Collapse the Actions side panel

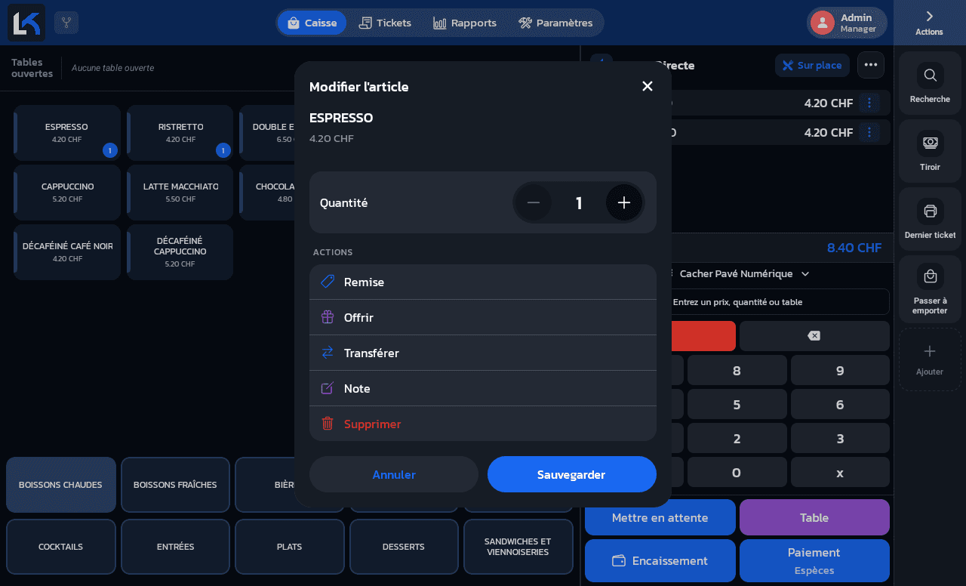(929, 23)
